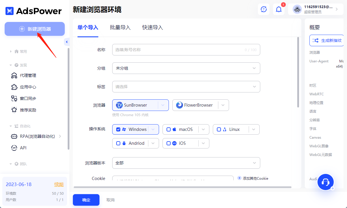The width and height of the screenshot is (347, 208).
Task: Select SunBrowser as the browser
Action: pyautogui.click(x=135, y=105)
